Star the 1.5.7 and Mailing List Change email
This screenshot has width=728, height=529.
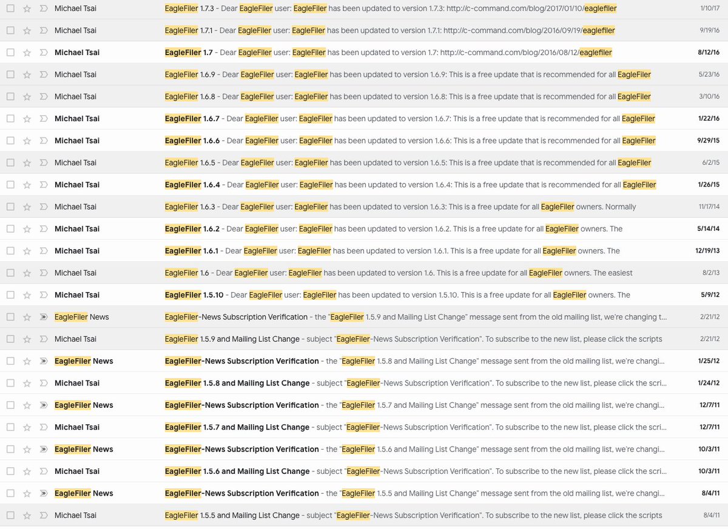pyautogui.click(x=27, y=427)
